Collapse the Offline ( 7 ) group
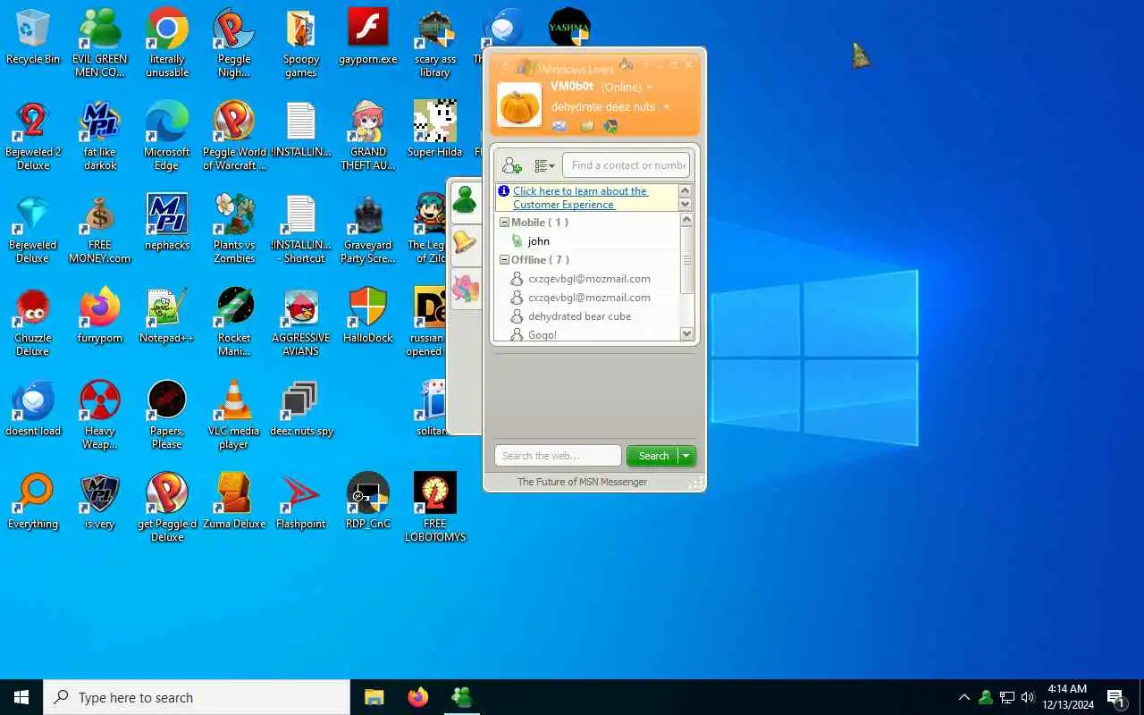Image resolution: width=1144 pixels, height=715 pixels. (x=504, y=260)
